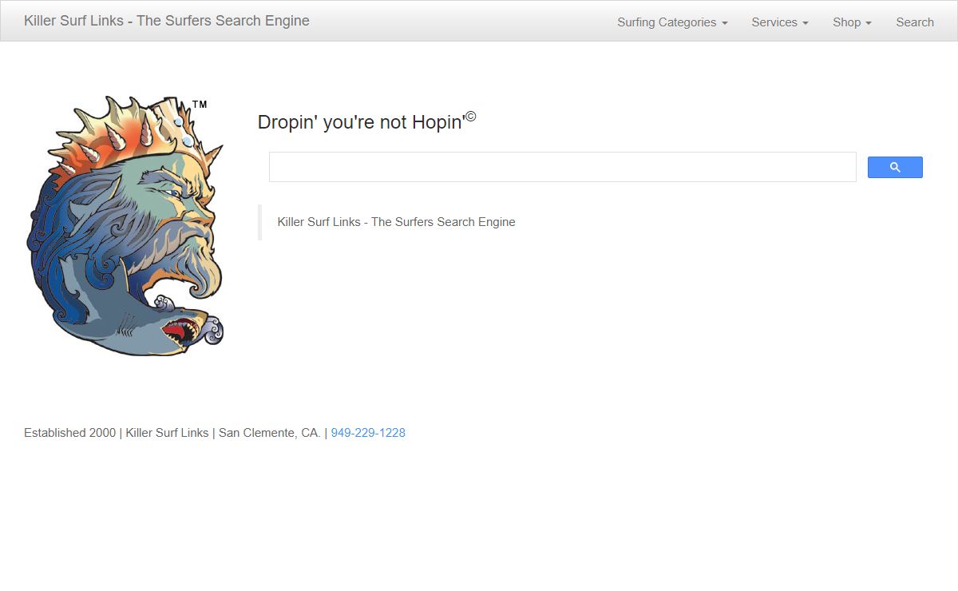Select the quoted text "Killer Surf Links - The Surfers Search Engine"
Image resolution: width=958 pixels, height=591 pixels.
396,222
